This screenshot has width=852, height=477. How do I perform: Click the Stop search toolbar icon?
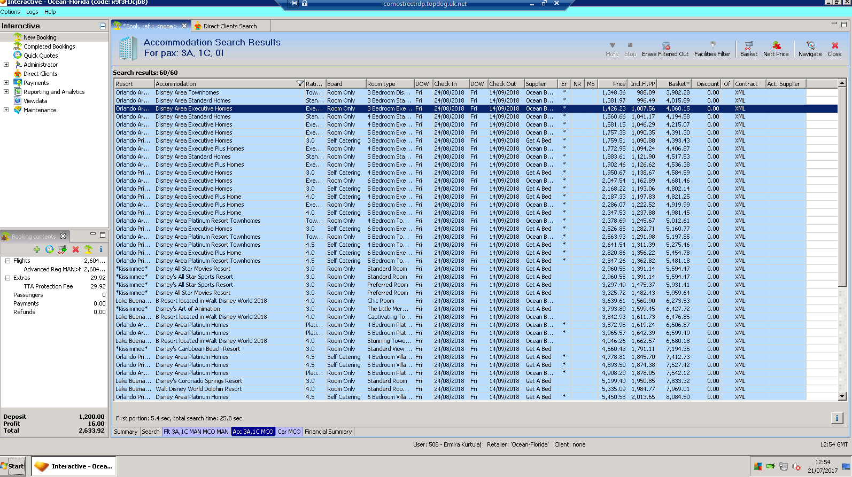pyautogui.click(x=630, y=45)
